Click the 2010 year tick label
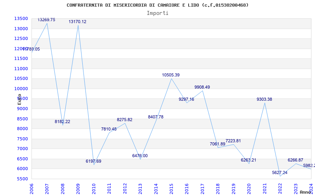Viewport: 315px width, 196px height. tap(94, 189)
